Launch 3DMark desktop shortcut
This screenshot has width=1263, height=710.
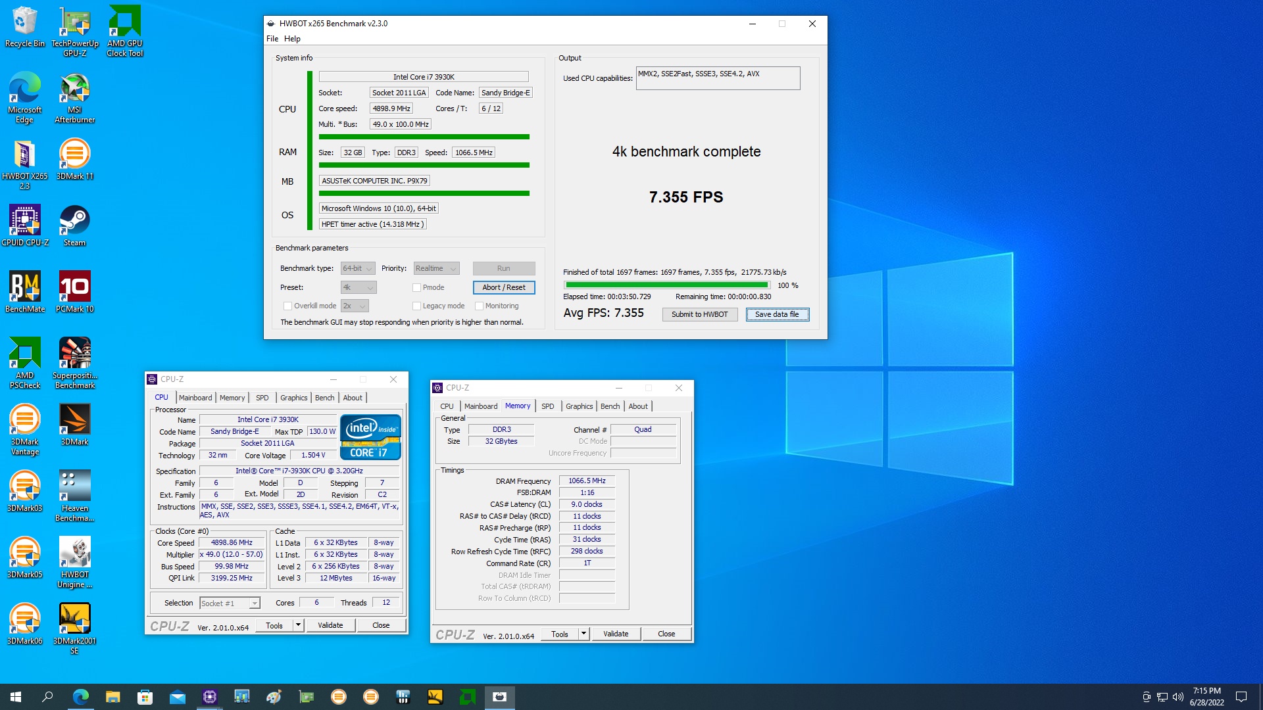[x=75, y=425]
